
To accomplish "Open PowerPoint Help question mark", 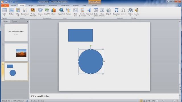I will 180,5.
